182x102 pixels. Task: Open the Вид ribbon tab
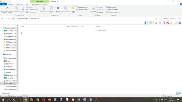(x=27, y=4)
